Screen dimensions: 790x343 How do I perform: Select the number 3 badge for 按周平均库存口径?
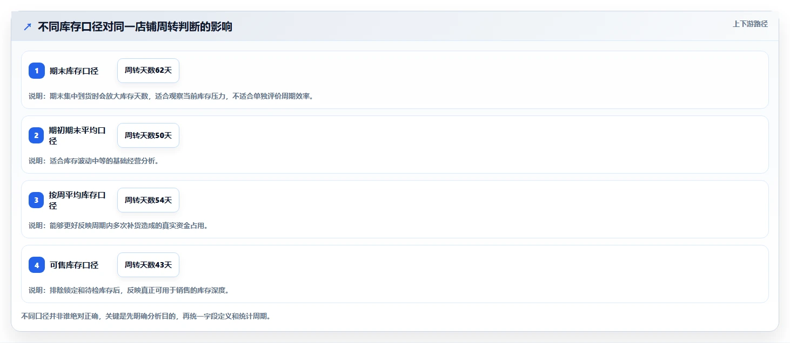(37, 200)
